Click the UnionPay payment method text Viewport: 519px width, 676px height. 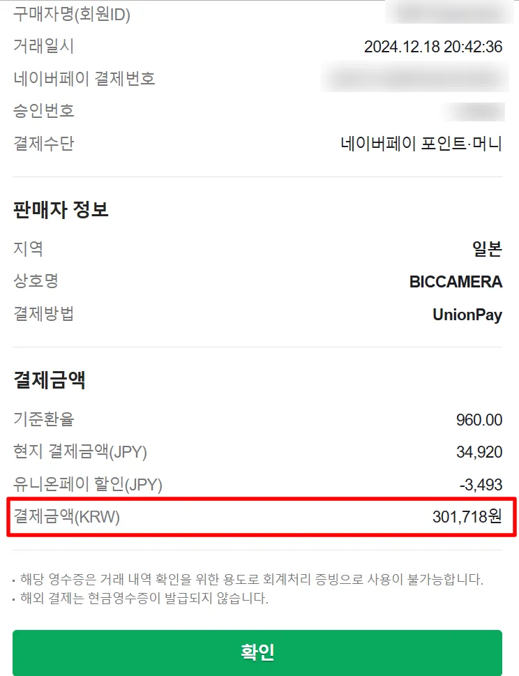[467, 315]
